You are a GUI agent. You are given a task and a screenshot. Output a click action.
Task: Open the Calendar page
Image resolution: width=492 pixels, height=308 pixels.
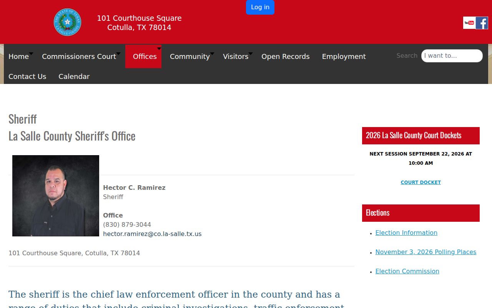click(74, 77)
